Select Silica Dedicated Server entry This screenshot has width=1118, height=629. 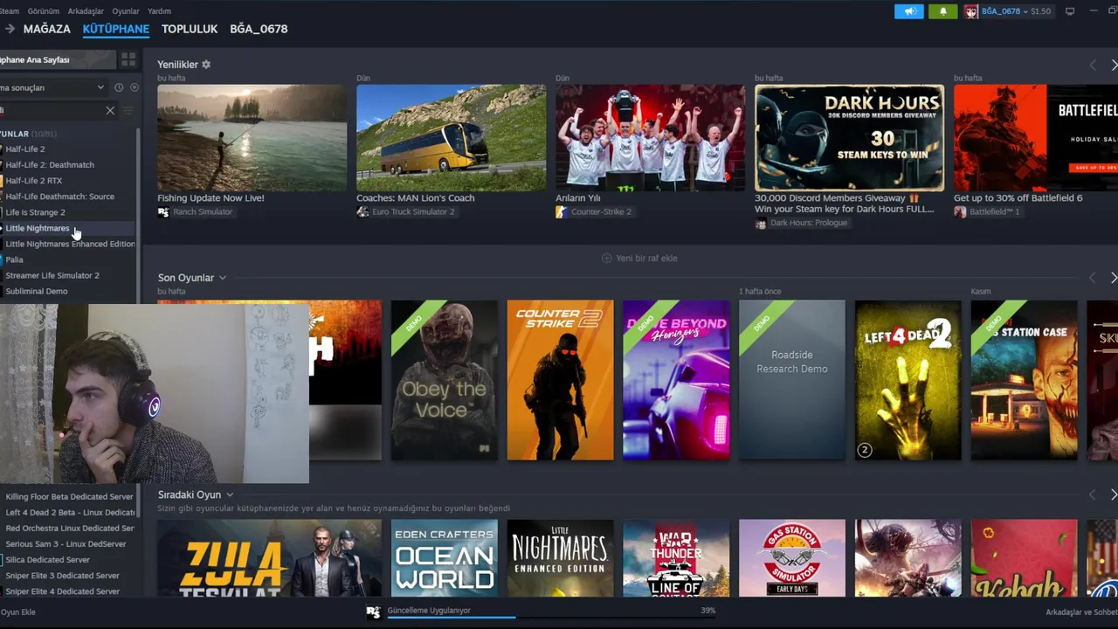click(x=47, y=560)
